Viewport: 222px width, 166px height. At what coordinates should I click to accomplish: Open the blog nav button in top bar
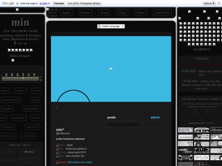(122, 13)
